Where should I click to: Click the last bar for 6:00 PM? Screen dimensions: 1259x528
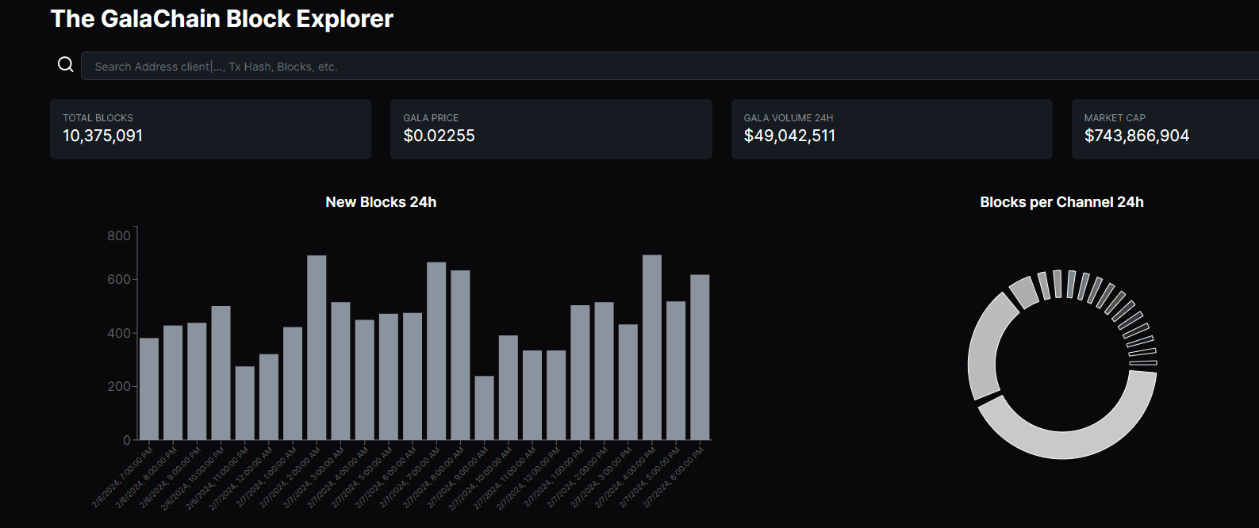(700, 357)
